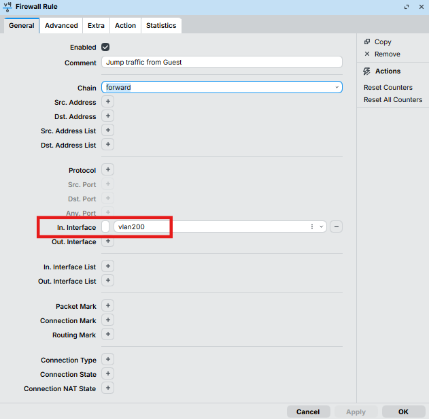This screenshot has width=429, height=419.
Task: Click Reset All Counters
Action: pos(393,99)
